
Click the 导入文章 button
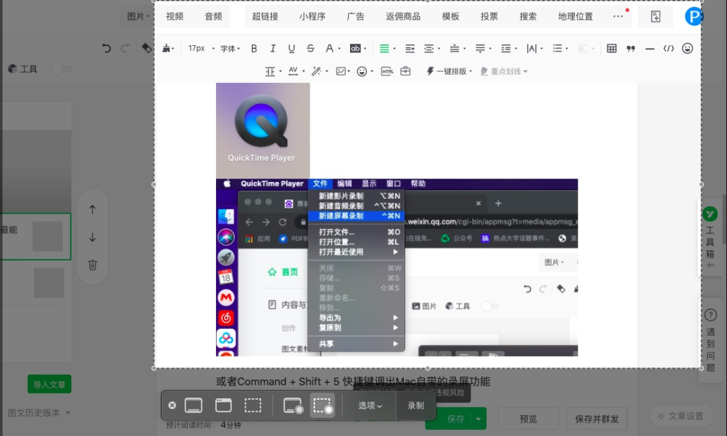[x=49, y=384]
